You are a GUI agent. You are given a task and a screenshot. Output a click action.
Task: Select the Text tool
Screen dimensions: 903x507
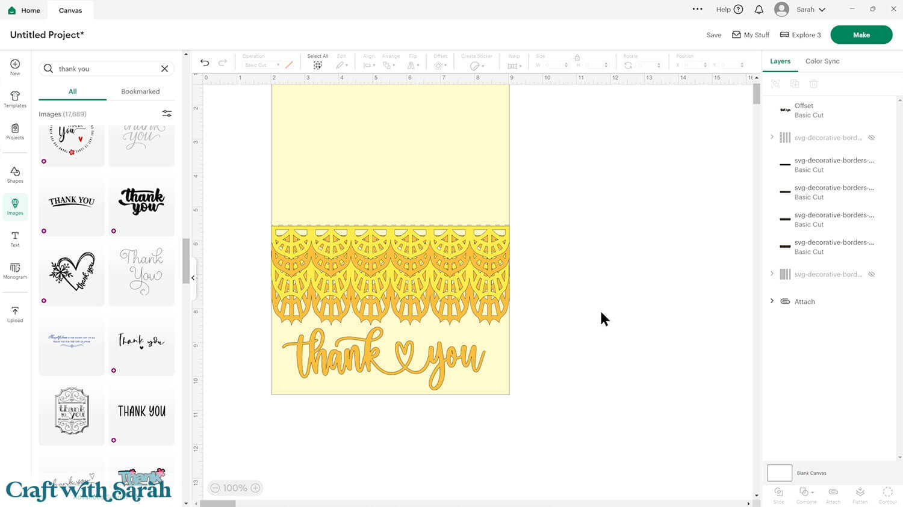click(15, 239)
